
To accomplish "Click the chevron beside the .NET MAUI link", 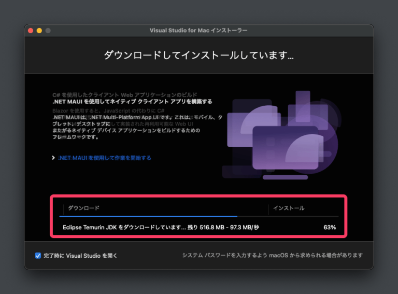I will (x=53, y=158).
